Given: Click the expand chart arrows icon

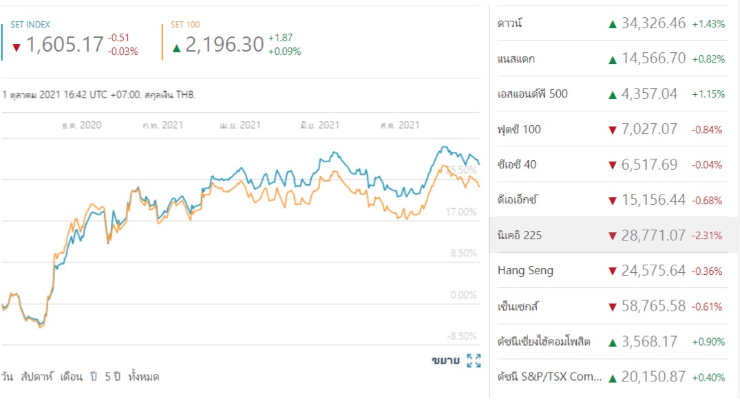Looking at the screenshot, I should [x=474, y=360].
